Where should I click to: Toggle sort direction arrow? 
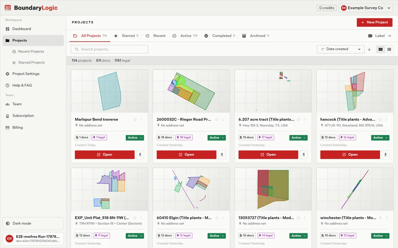click(369, 49)
